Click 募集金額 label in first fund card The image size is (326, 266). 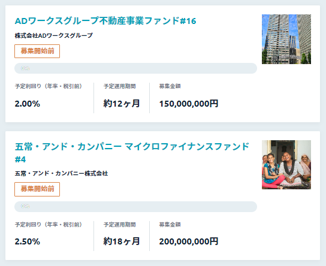(x=170, y=86)
